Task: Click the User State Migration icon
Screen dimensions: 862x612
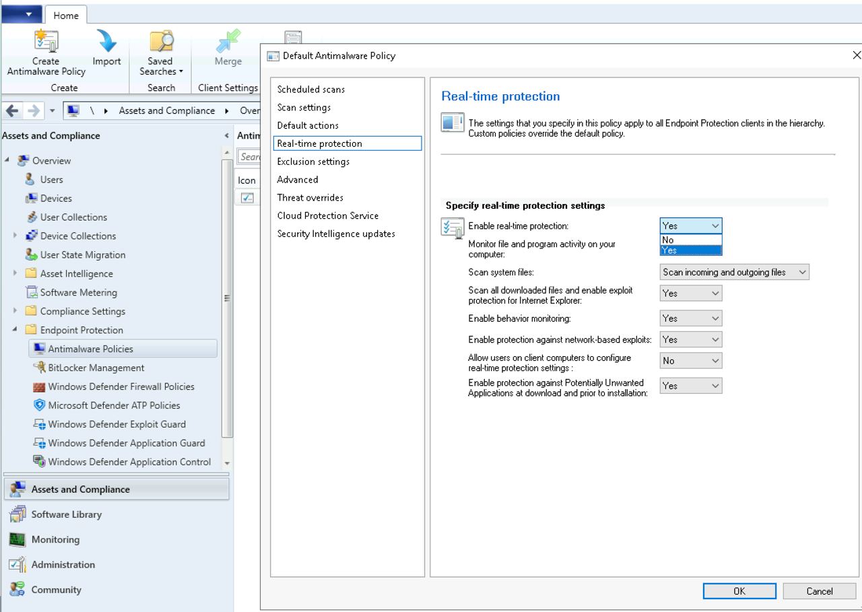Action: point(31,254)
